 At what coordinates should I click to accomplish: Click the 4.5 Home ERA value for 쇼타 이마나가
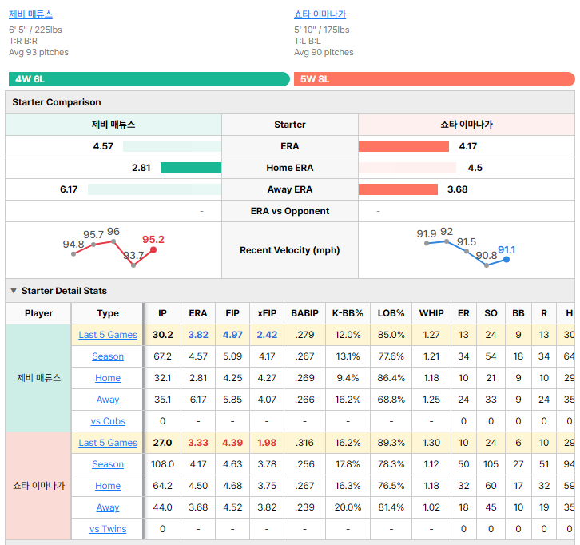tap(475, 168)
